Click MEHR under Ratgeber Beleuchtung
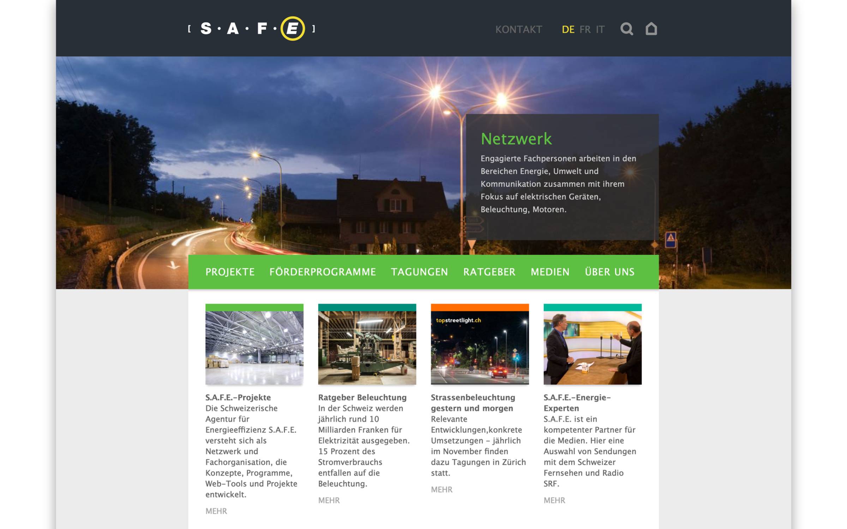The image size is (847, 529). pos(329,500)
